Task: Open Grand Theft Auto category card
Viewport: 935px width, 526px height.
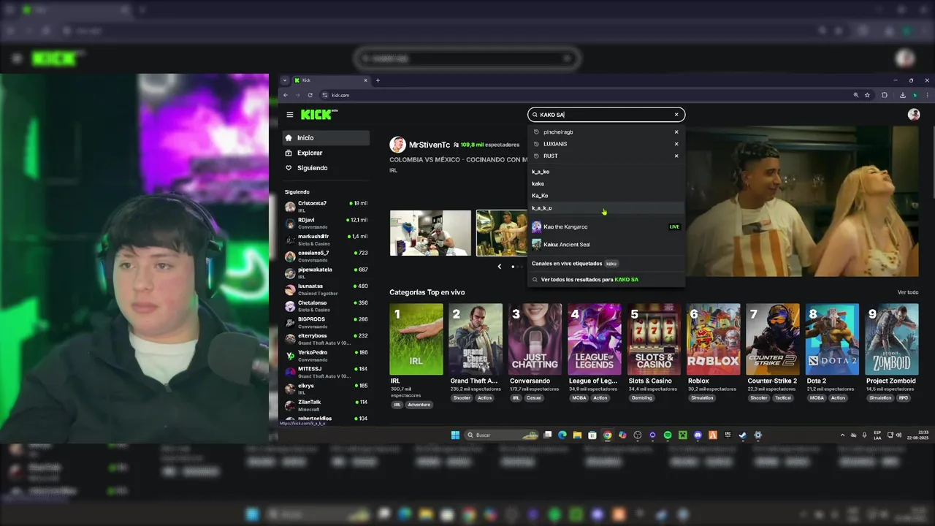Action: point(476,339)
